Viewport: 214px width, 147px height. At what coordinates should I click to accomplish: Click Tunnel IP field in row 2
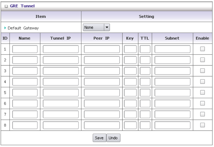pyautogui.click(x=61, y=60)
